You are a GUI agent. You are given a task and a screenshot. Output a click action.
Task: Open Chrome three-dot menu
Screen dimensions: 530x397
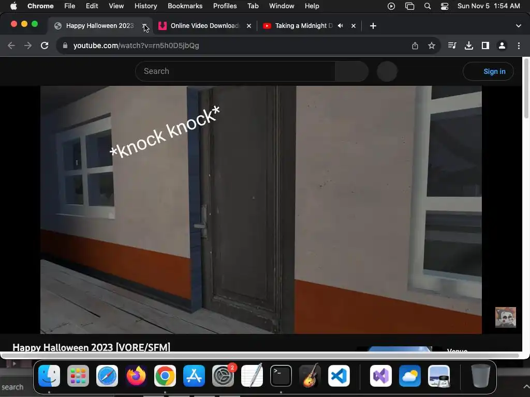point(519,45)
